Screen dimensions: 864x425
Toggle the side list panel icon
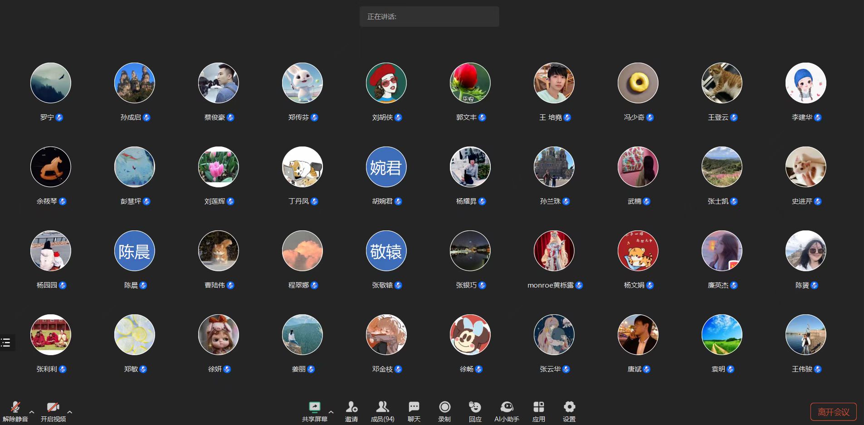pos(6,342)
